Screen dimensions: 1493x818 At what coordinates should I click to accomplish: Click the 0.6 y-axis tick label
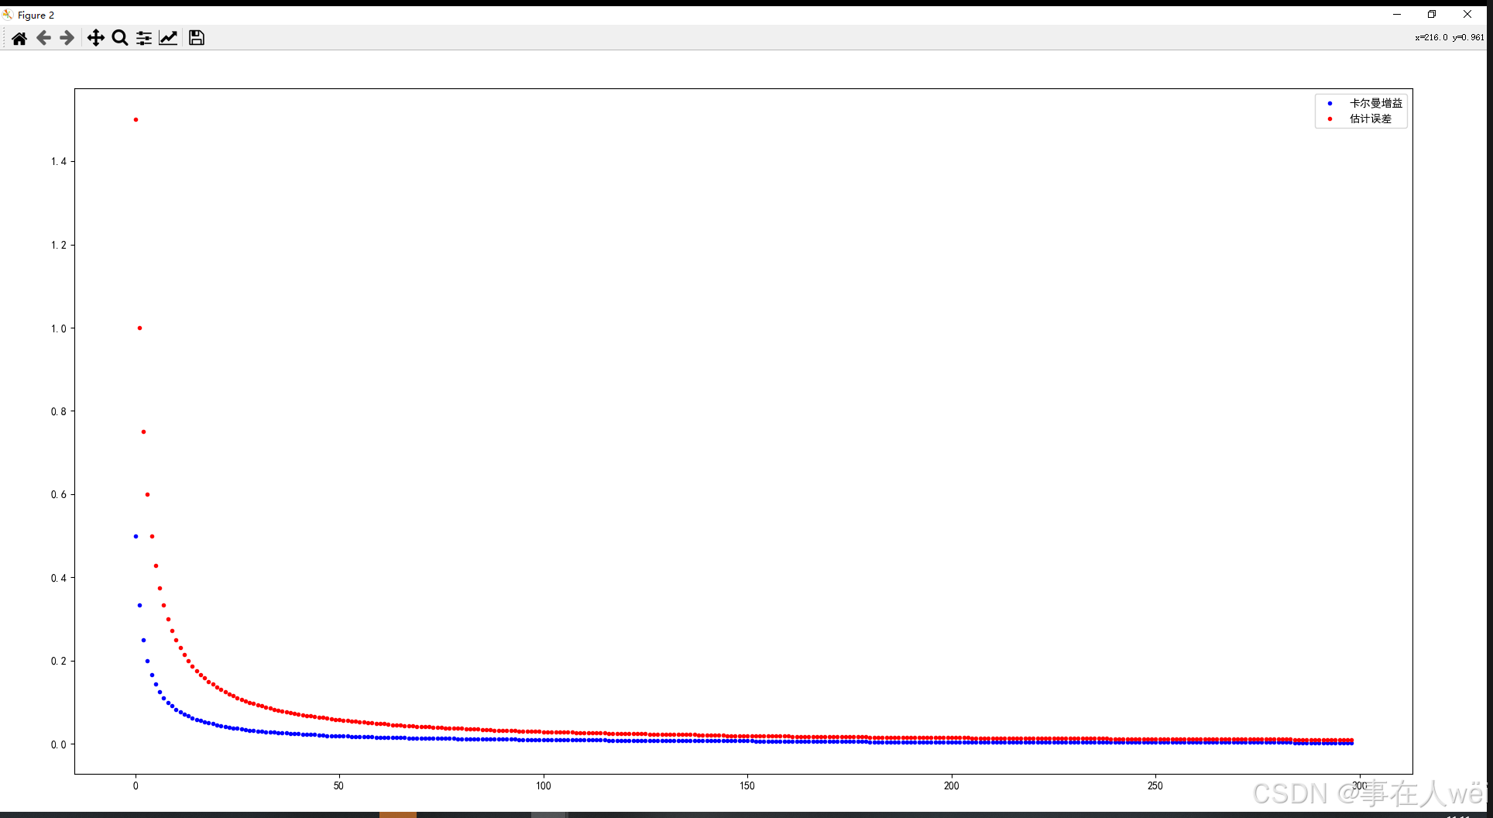tap(59, 494)
